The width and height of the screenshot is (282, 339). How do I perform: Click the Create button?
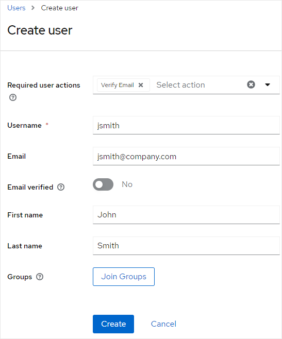(113, 324)
